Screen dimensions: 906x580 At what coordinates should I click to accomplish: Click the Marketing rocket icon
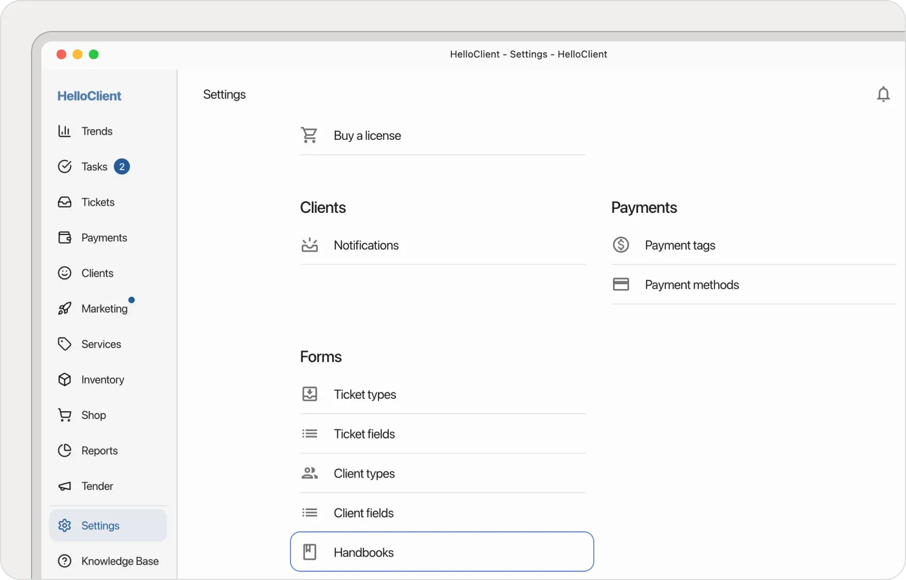(x=64, y=309)
